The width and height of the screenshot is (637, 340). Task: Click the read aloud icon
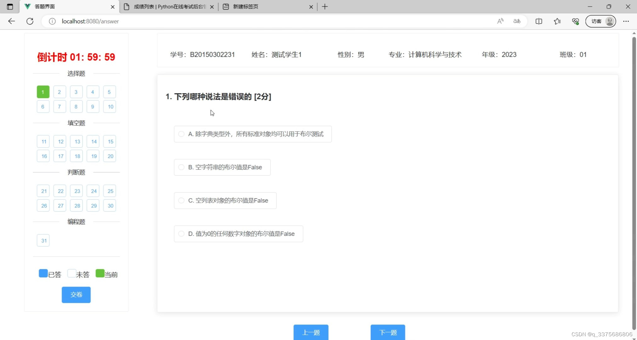(x=500, y=21)
